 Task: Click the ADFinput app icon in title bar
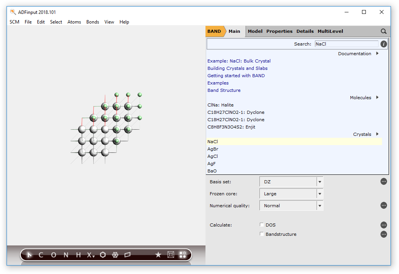tap(13, 12)
